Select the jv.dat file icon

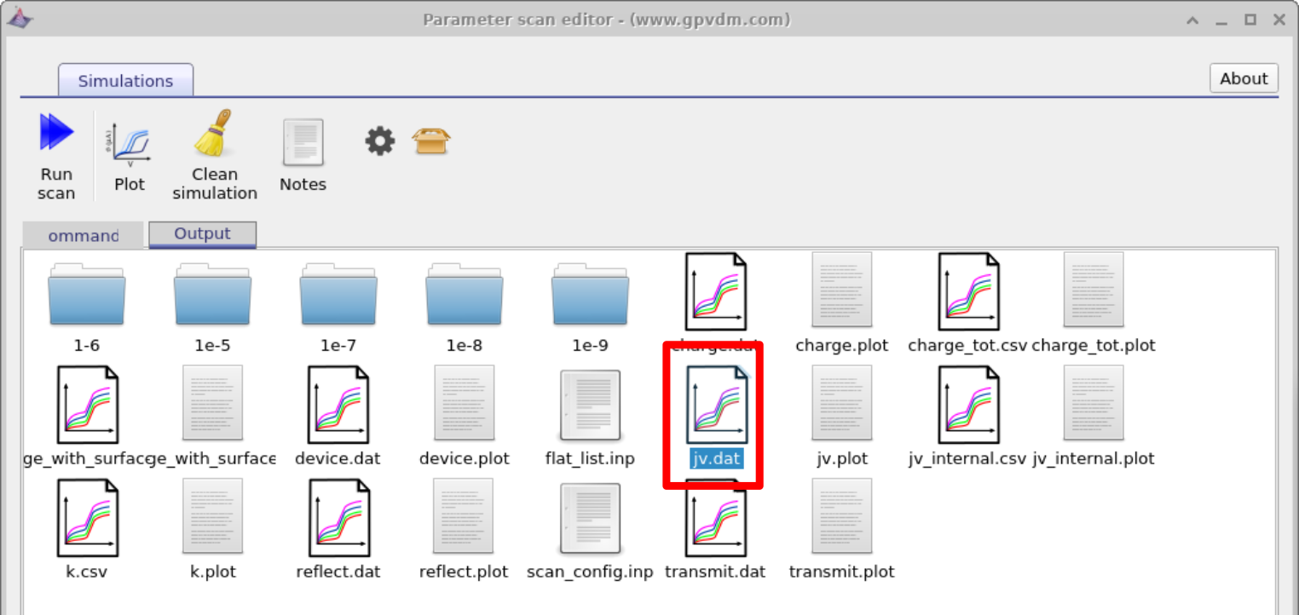(x=714, y=405)
